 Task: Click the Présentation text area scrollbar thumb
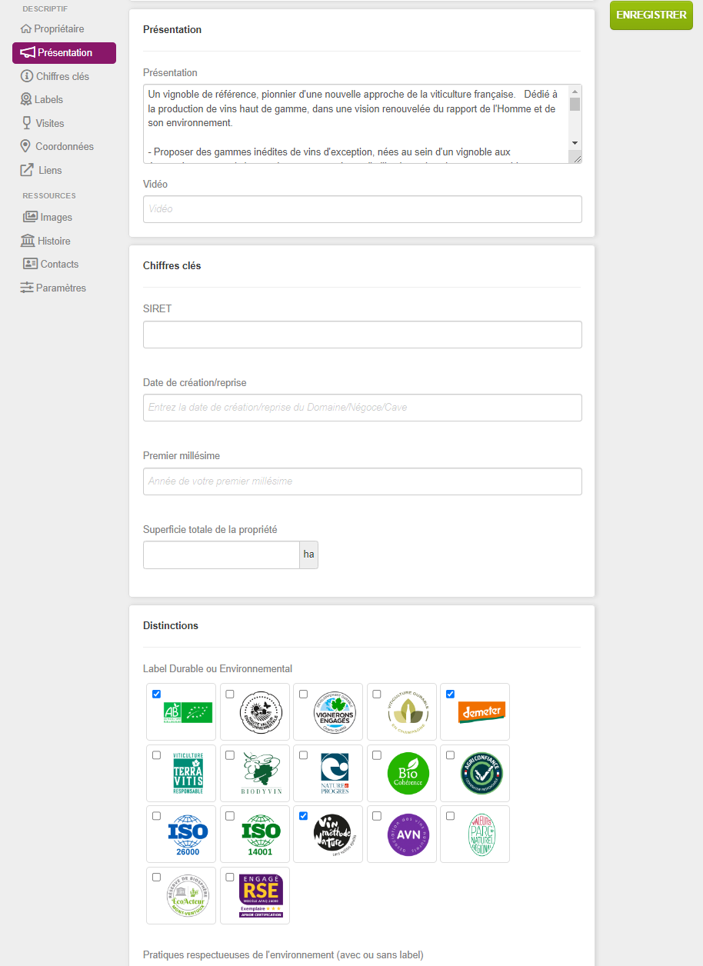pos(575,105)
